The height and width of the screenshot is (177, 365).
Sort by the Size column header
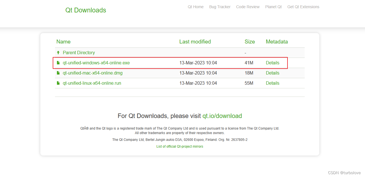coord(250,42)
